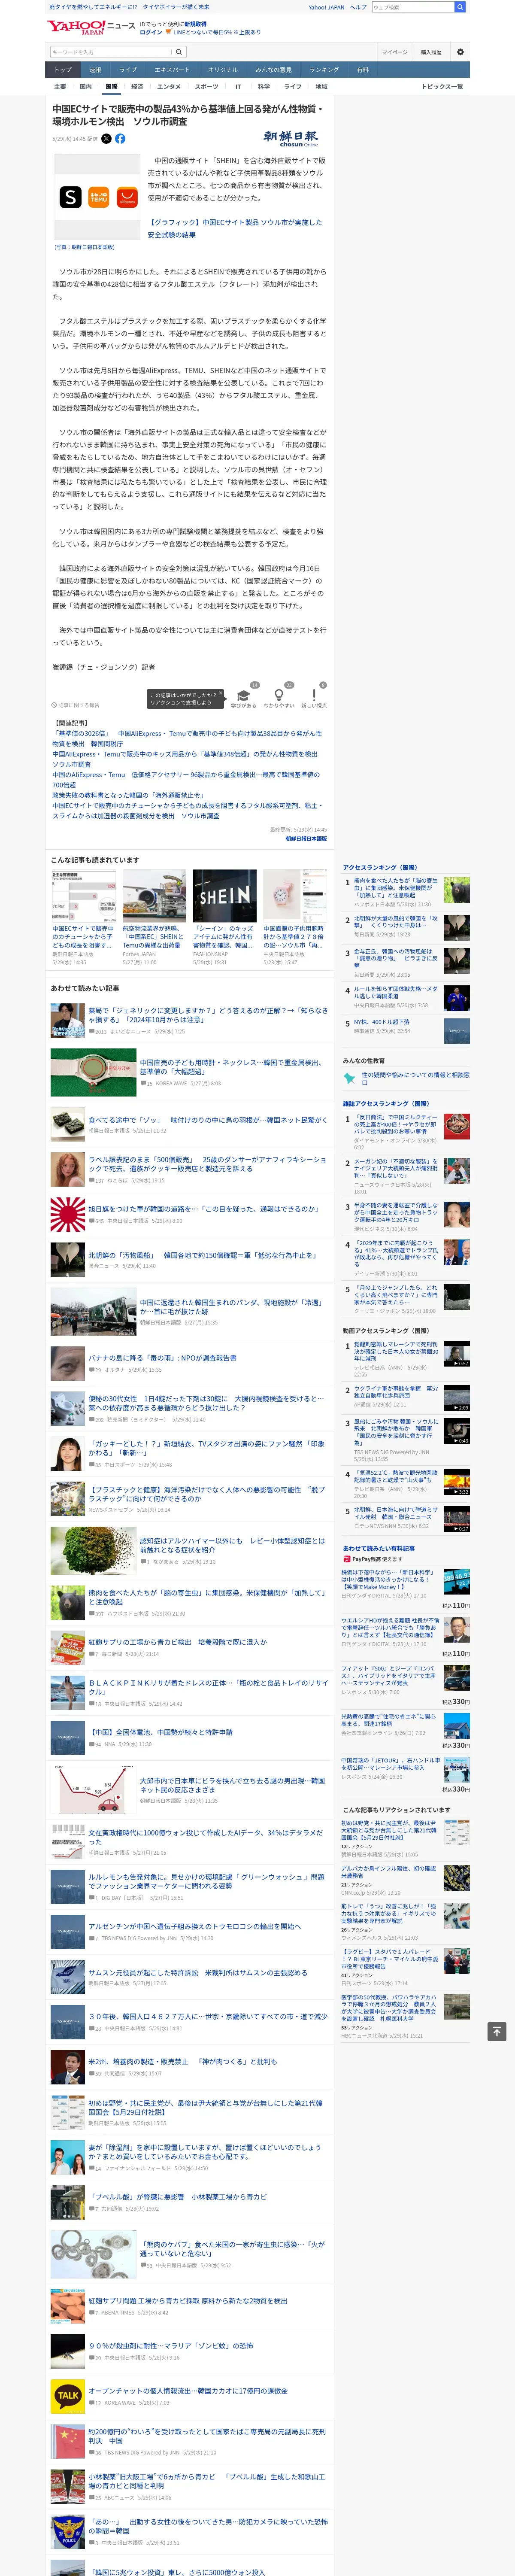Close the reaction prompt tooltip
The height and width of the screenshot is (2576, 515).
point(221,693)
